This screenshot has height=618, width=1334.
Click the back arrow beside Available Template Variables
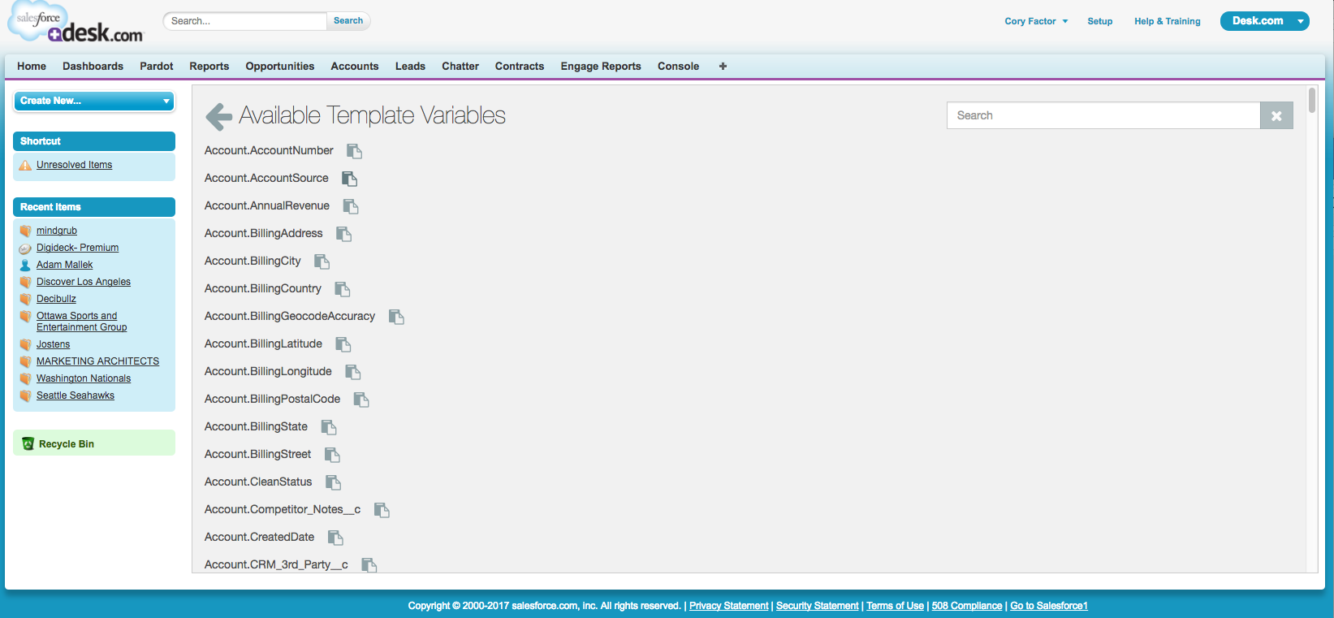[218, 116]
